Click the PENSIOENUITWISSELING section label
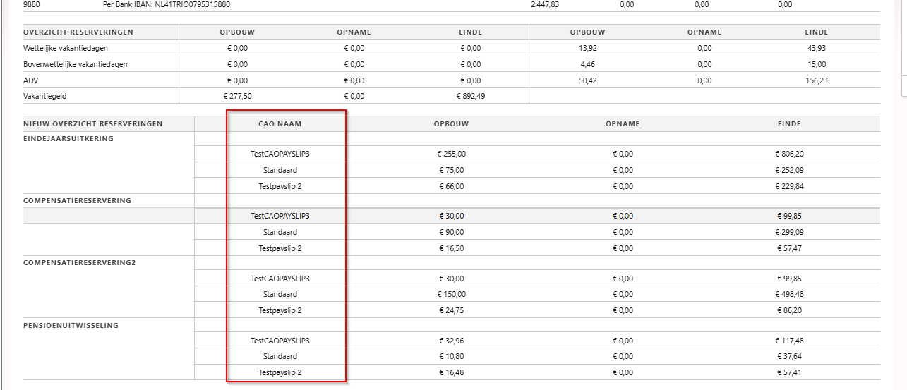907x390 pixels. (x=71, y=325)
